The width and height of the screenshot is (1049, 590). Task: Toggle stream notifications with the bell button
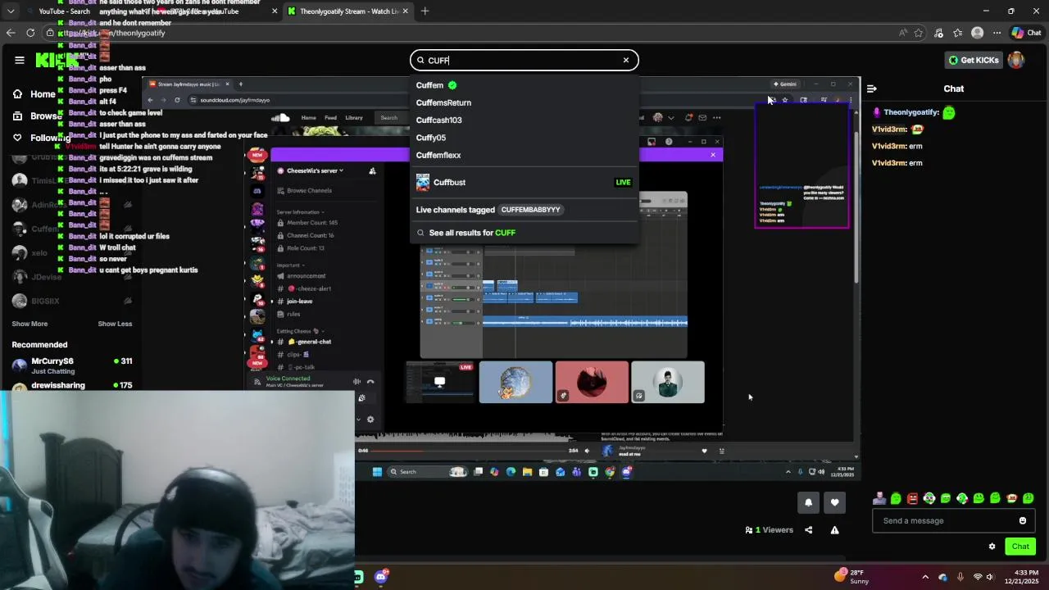pyautogui.click(x=808, y=502)
